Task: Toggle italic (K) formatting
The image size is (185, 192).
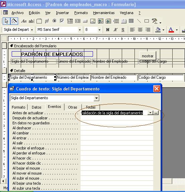Action: (115, 29)
